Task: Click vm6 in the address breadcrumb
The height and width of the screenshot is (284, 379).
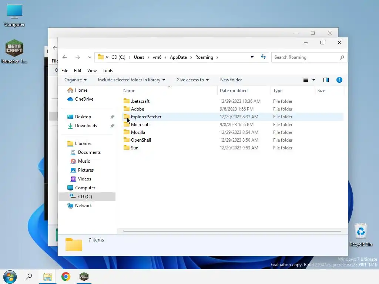Action: click(157, 57)
